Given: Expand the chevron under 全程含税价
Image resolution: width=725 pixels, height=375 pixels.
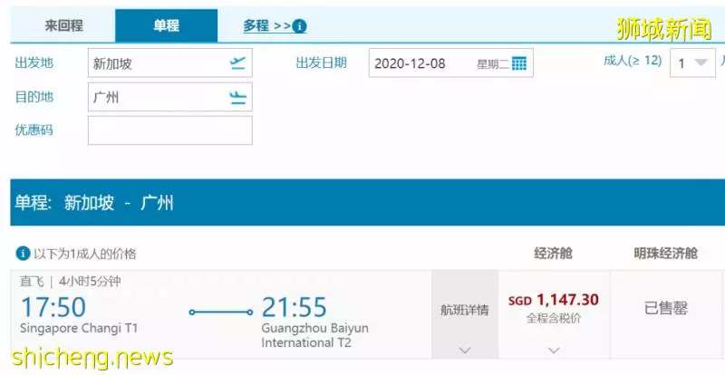Looking at the screenshot, I should [x=554, y=351].
